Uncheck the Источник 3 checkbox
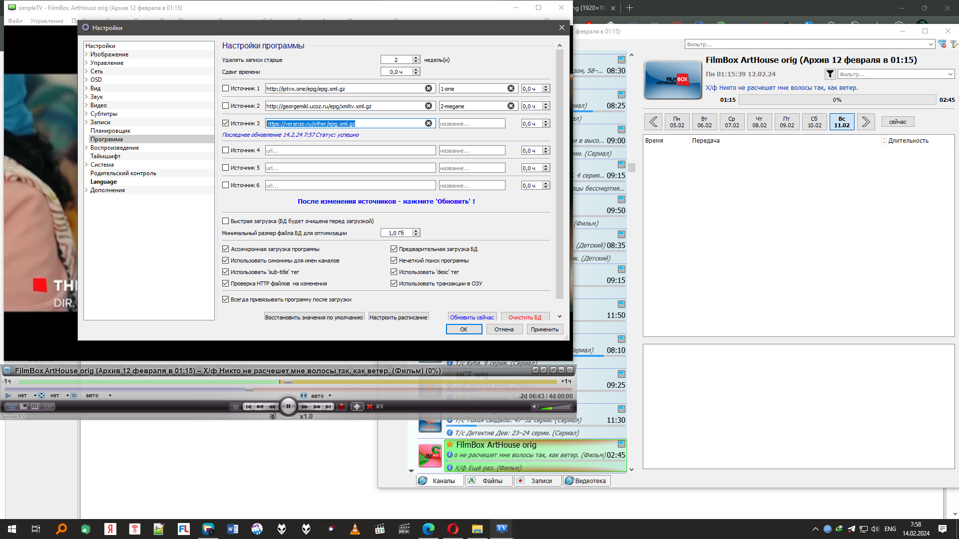The height and width of the screenshot is (539, 959). [x=225, y=123]
